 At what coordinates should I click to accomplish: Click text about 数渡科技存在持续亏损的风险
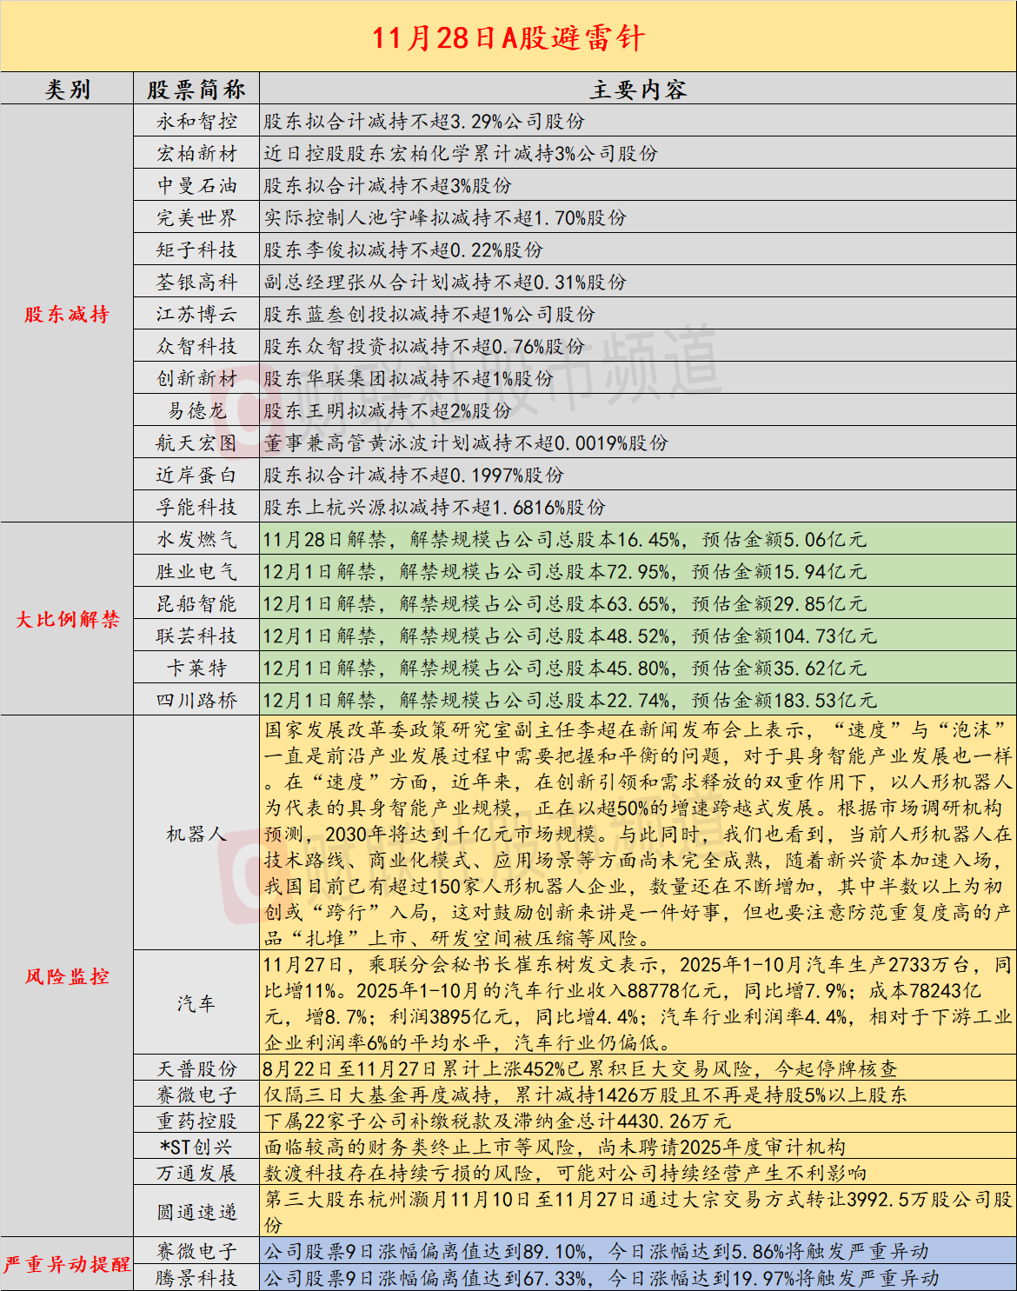pyautogui.click(x=565, y=1174)
